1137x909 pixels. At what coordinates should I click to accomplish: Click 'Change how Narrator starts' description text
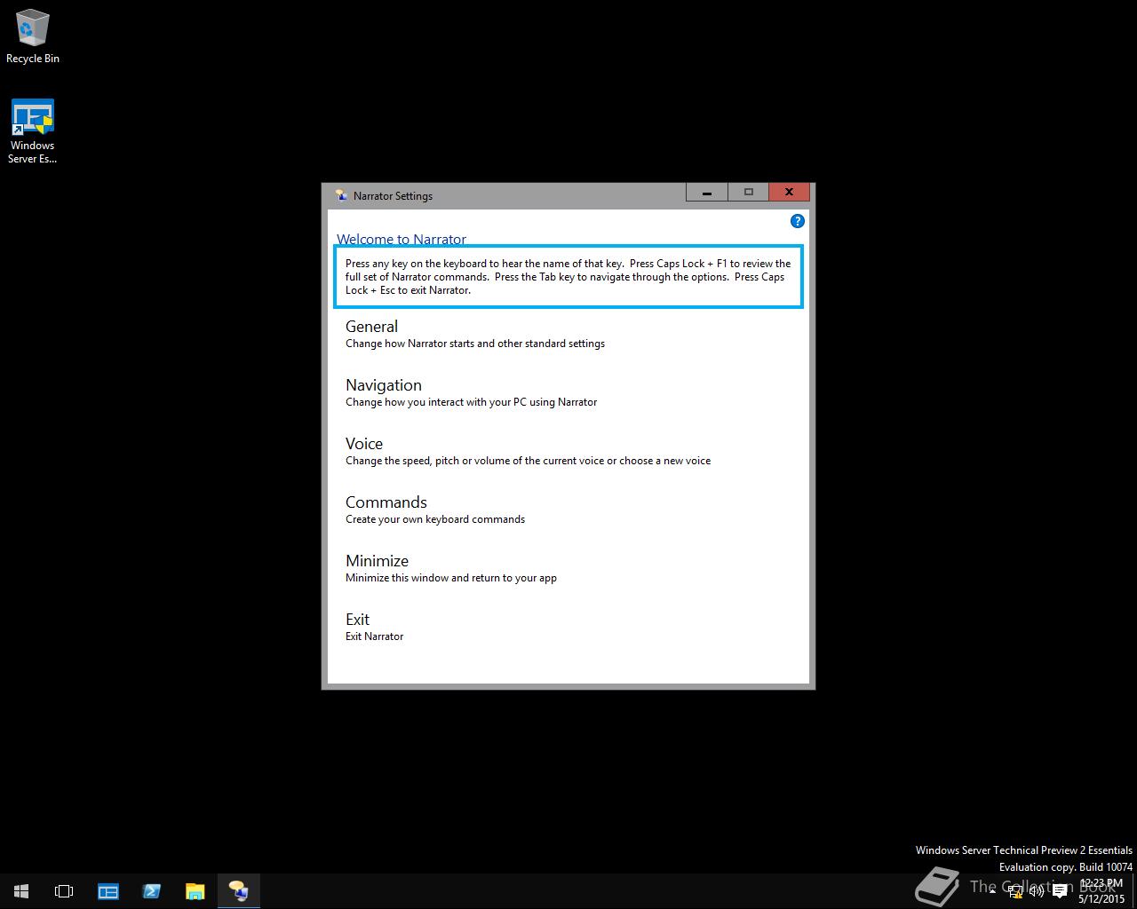(x=475, y=344)
